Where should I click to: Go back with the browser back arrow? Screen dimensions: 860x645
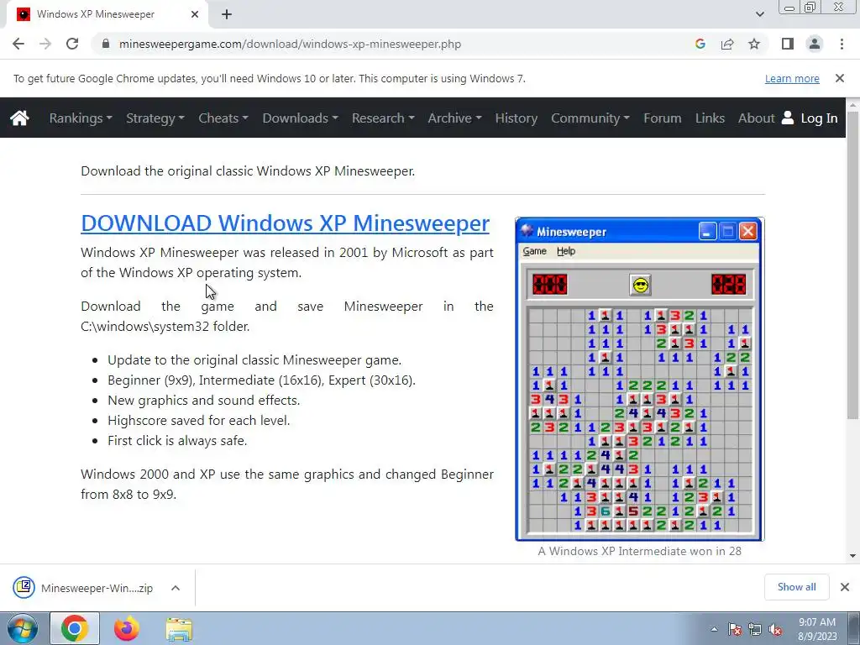pos(18,44)
